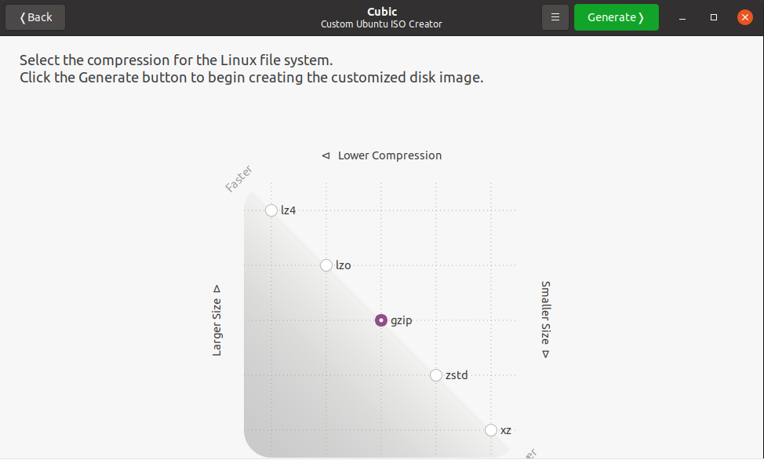Viewport: 764px width, 460px height.
Task: Click the gzip text label
Action: point(402,320)
